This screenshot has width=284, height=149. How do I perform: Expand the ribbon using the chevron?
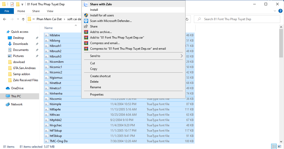275,11
